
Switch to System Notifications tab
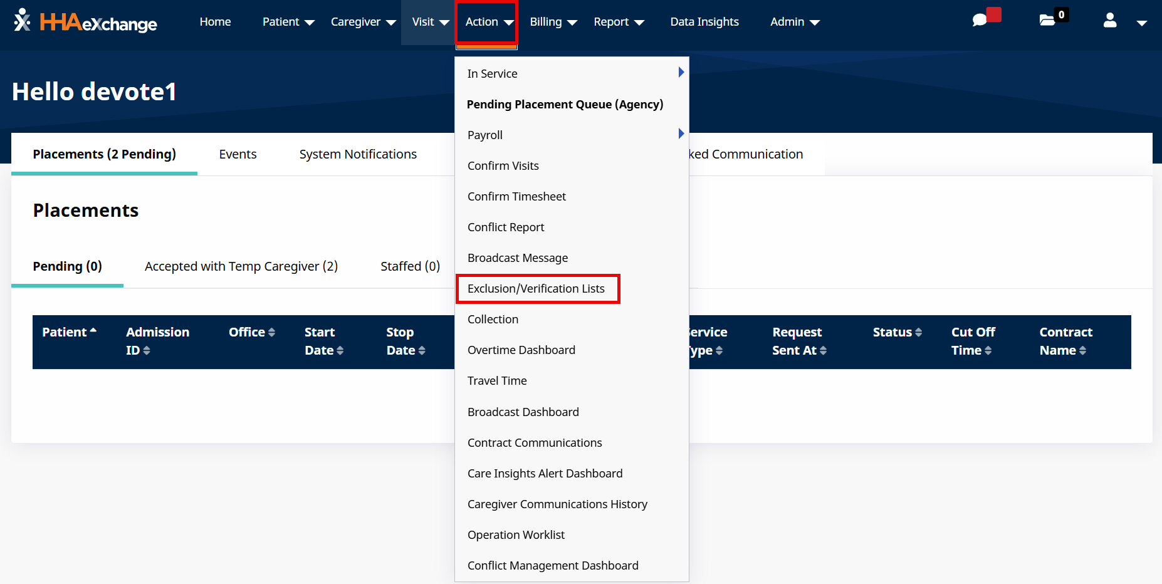[358, 154]
